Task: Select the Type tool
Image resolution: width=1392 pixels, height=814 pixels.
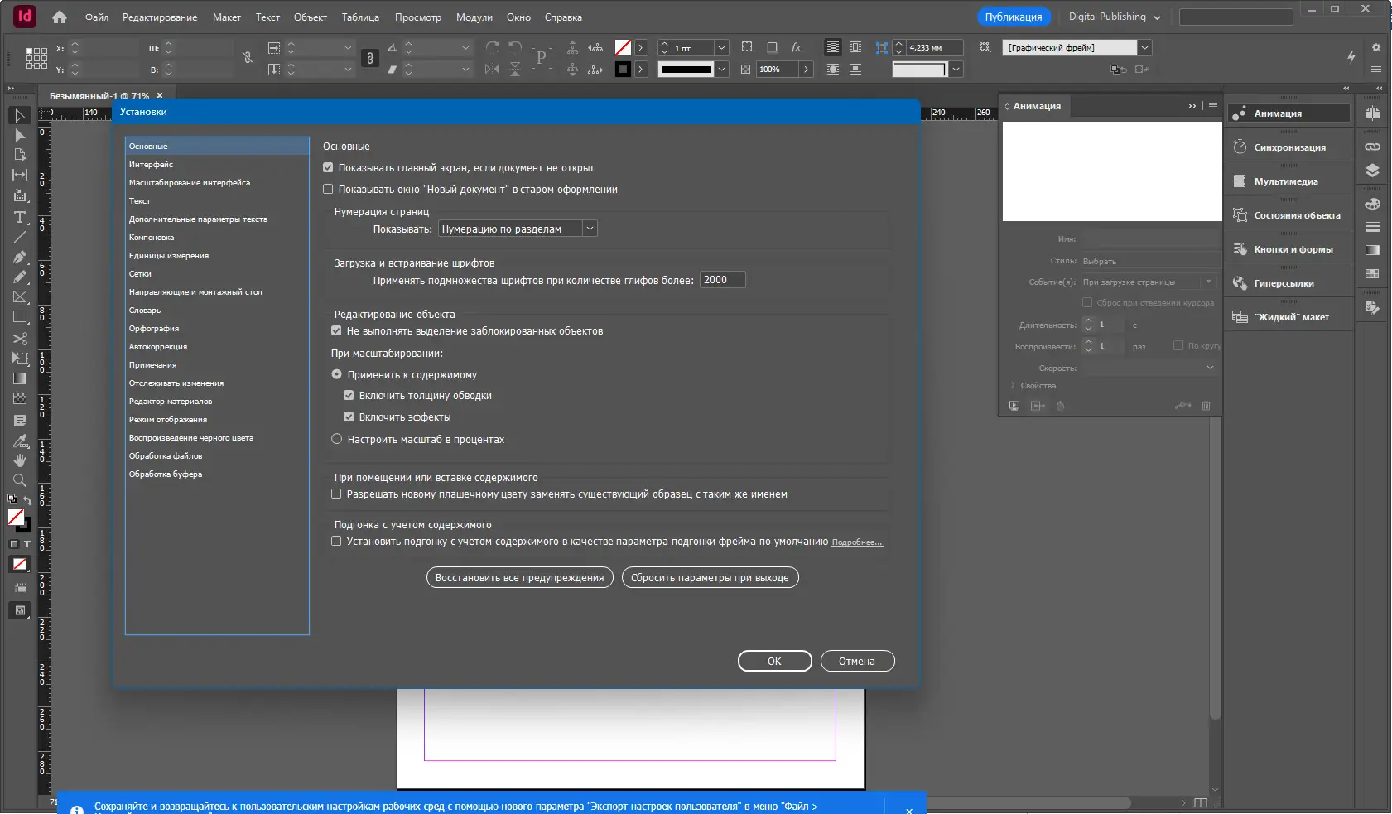Action: tap(20, 217)
